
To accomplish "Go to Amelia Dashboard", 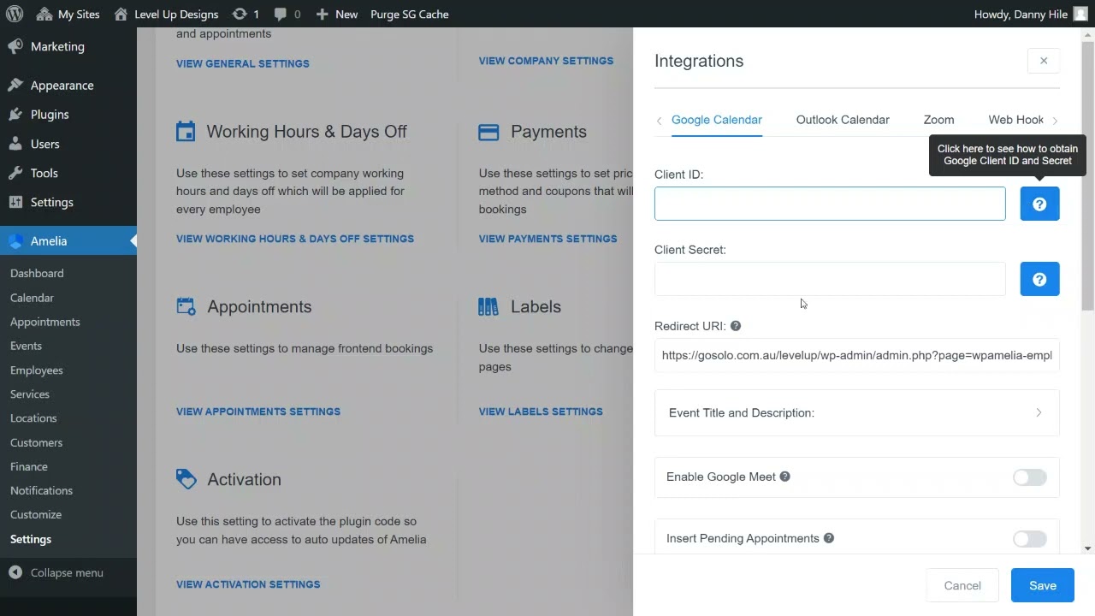I will point(37,273).
